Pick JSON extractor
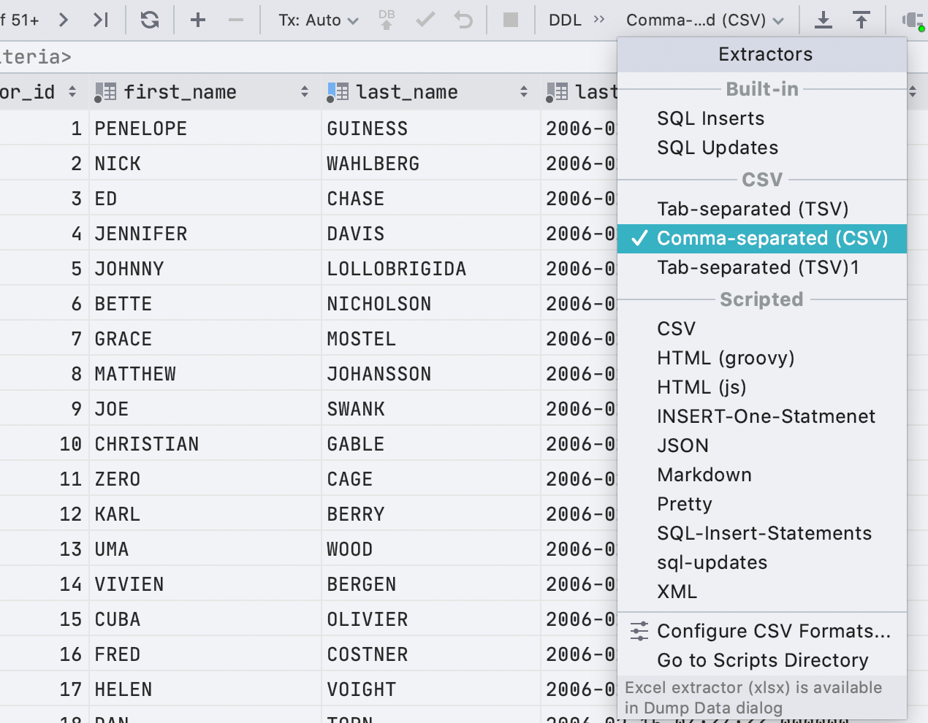 tap(762, 445)
